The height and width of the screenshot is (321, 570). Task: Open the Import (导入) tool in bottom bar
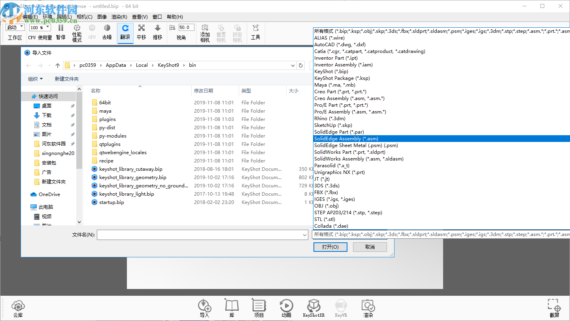point(204,307)
